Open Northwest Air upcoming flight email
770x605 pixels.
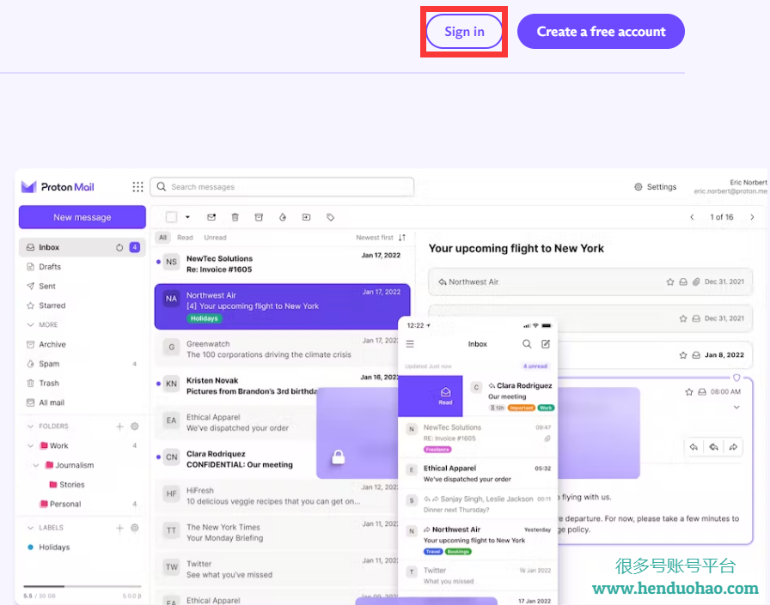pos(283,306)
